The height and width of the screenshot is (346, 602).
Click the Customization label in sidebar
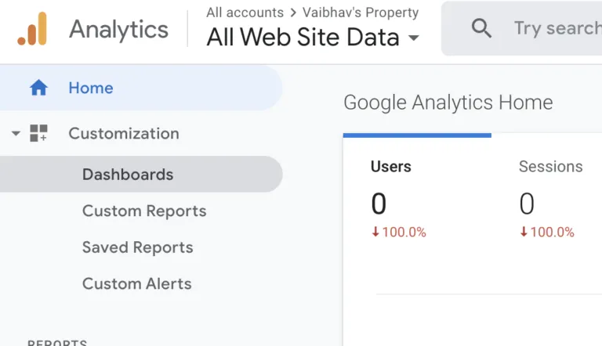[x=124, y=134]
